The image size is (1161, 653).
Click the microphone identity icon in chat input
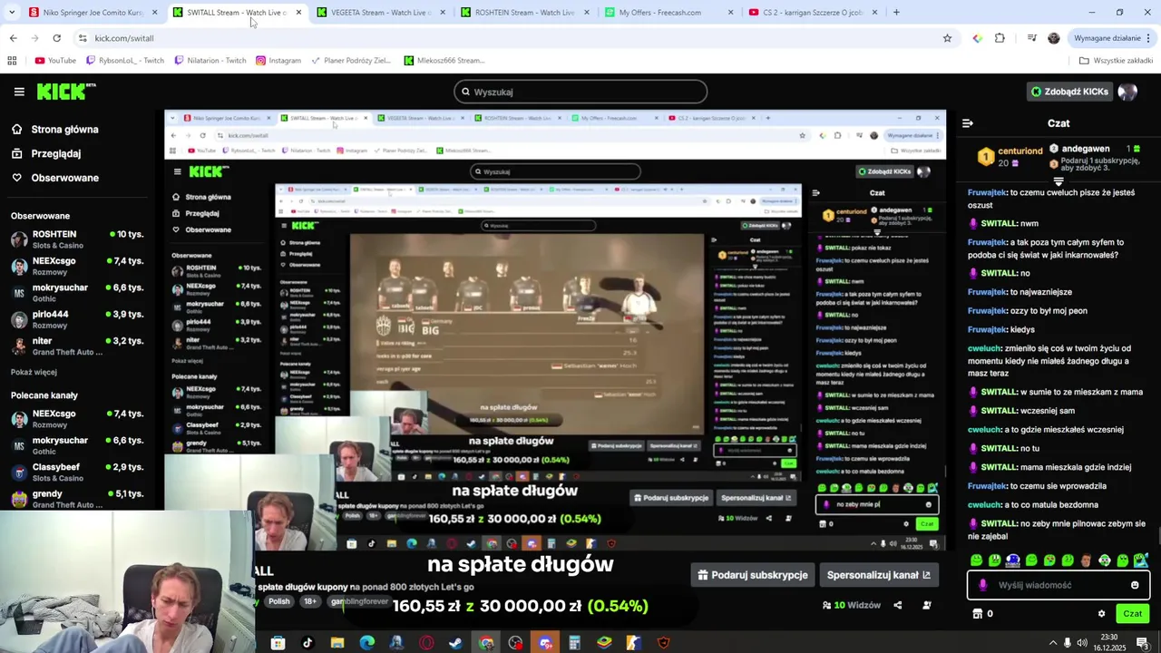point(983,585)
